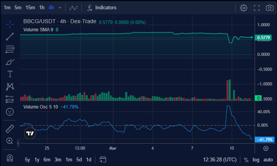Select the 4h interval
Image resolution: width=277 pixels, height=166 pixels.
click(51, 8)
